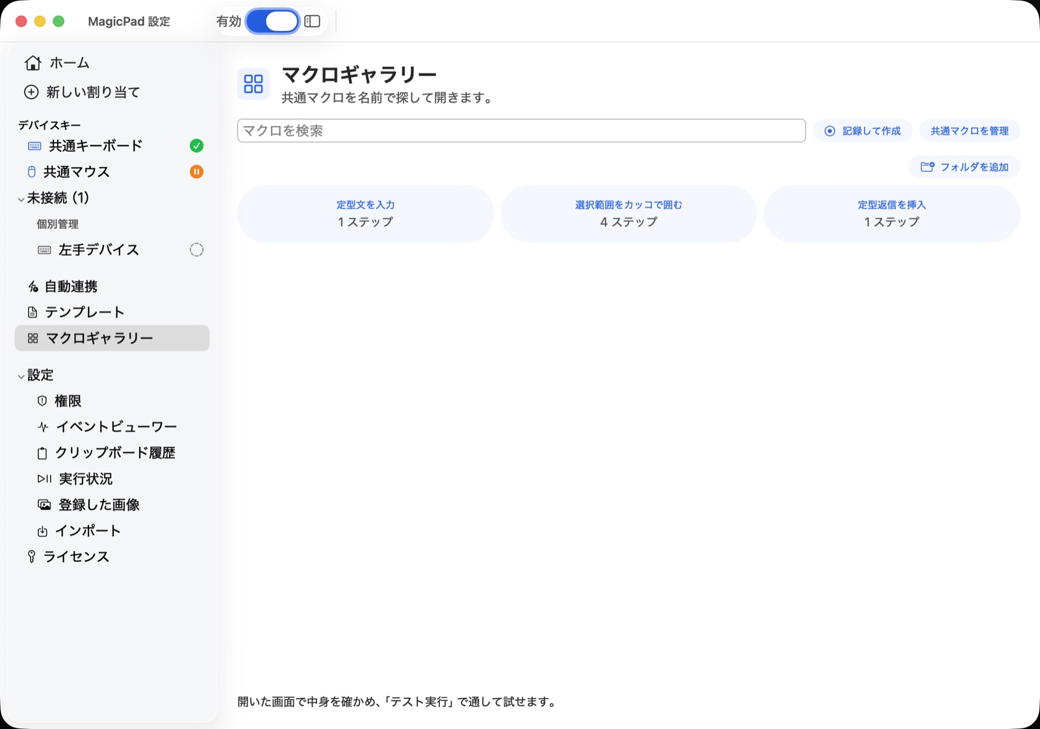
Task: Click the 権限 shield icon
Action: pyautogui.click(x=42, y=401)
